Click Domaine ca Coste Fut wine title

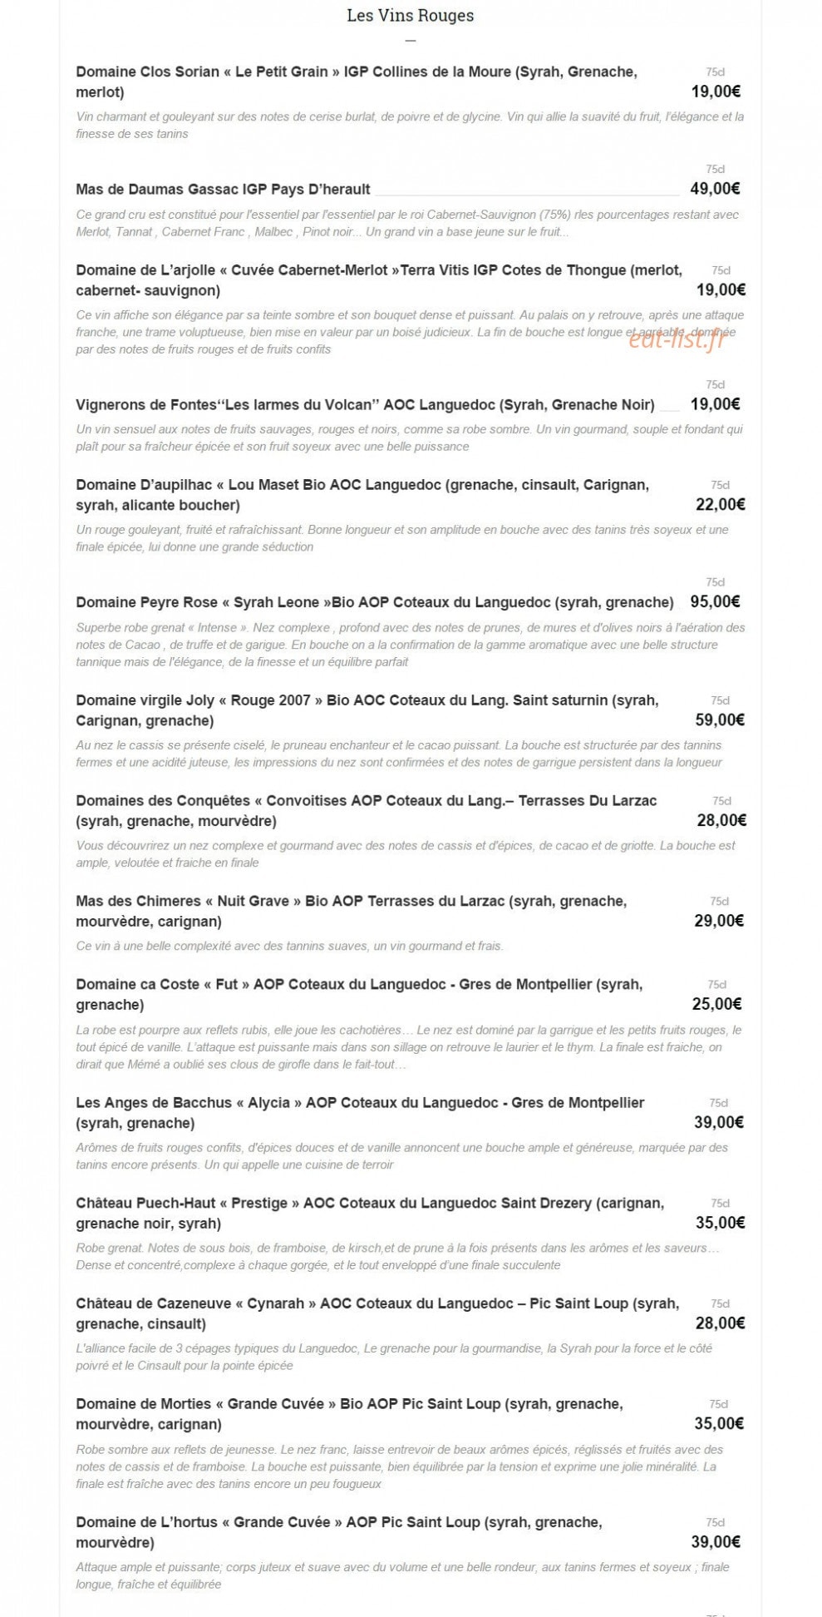pyautogui.click(x=359, y=994)
